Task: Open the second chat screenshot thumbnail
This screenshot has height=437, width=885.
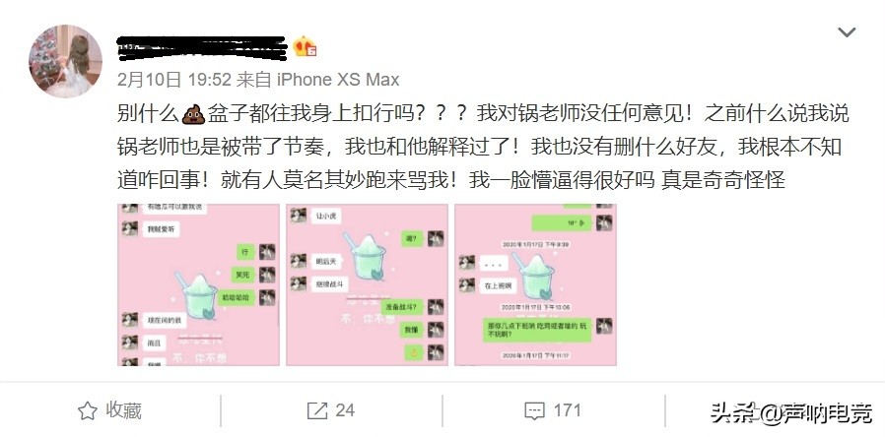Action: pos(367,284)
